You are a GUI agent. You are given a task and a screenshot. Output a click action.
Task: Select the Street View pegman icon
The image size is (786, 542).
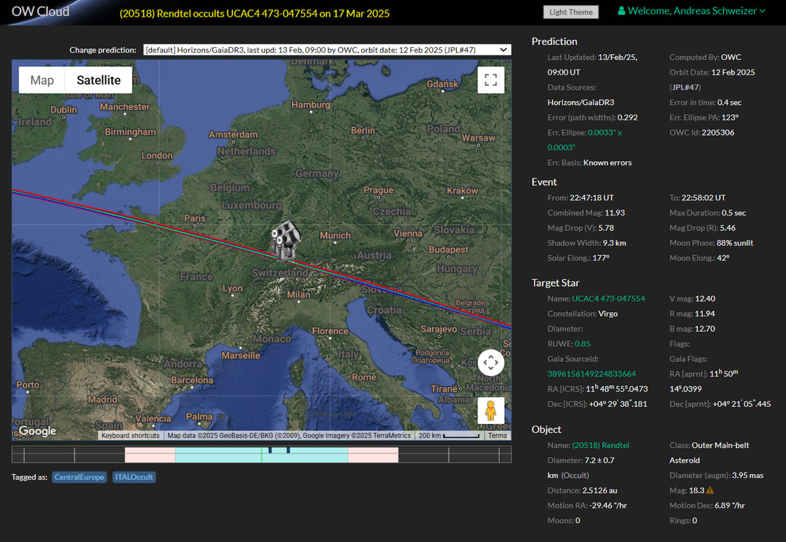point(491,411)
